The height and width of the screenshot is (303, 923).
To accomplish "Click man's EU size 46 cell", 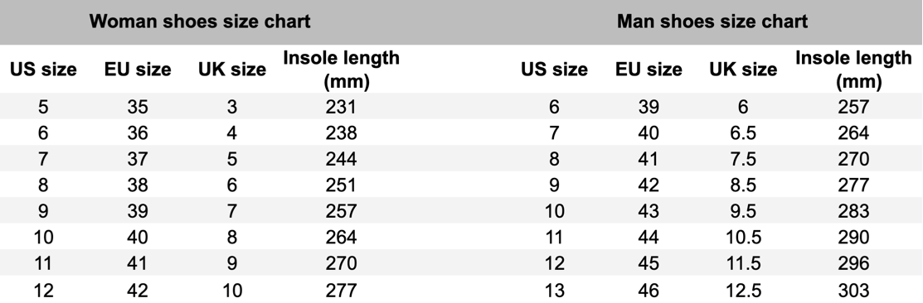I will (x=649, y=290).
